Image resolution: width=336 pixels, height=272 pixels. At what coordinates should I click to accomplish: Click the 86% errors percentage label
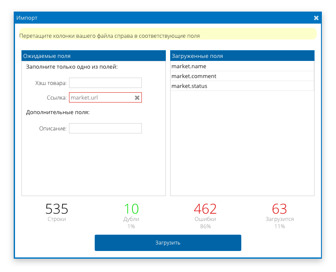pos(205,227)
